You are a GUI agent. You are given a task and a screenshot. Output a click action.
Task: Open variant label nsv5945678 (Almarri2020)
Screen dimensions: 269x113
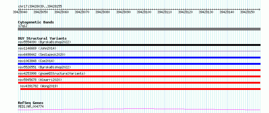click(40, 80)
